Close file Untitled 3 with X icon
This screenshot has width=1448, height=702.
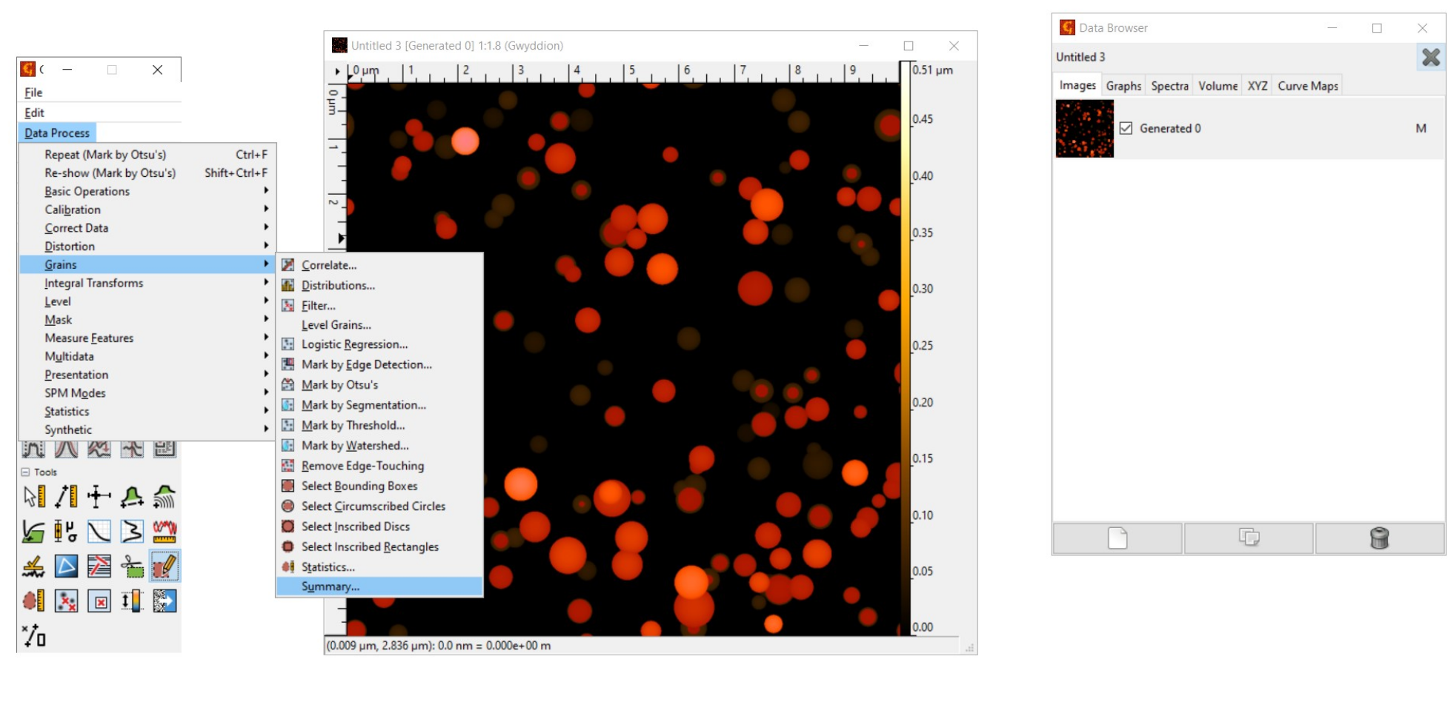pos(1431,57)
